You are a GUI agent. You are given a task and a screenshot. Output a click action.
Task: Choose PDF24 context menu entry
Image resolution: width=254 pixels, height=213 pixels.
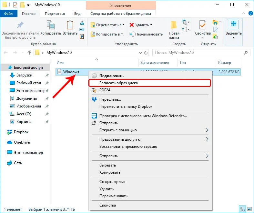(x=150, y=90)
